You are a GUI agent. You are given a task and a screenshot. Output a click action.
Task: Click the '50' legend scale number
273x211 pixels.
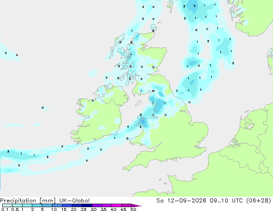click(x=133, y=209)
